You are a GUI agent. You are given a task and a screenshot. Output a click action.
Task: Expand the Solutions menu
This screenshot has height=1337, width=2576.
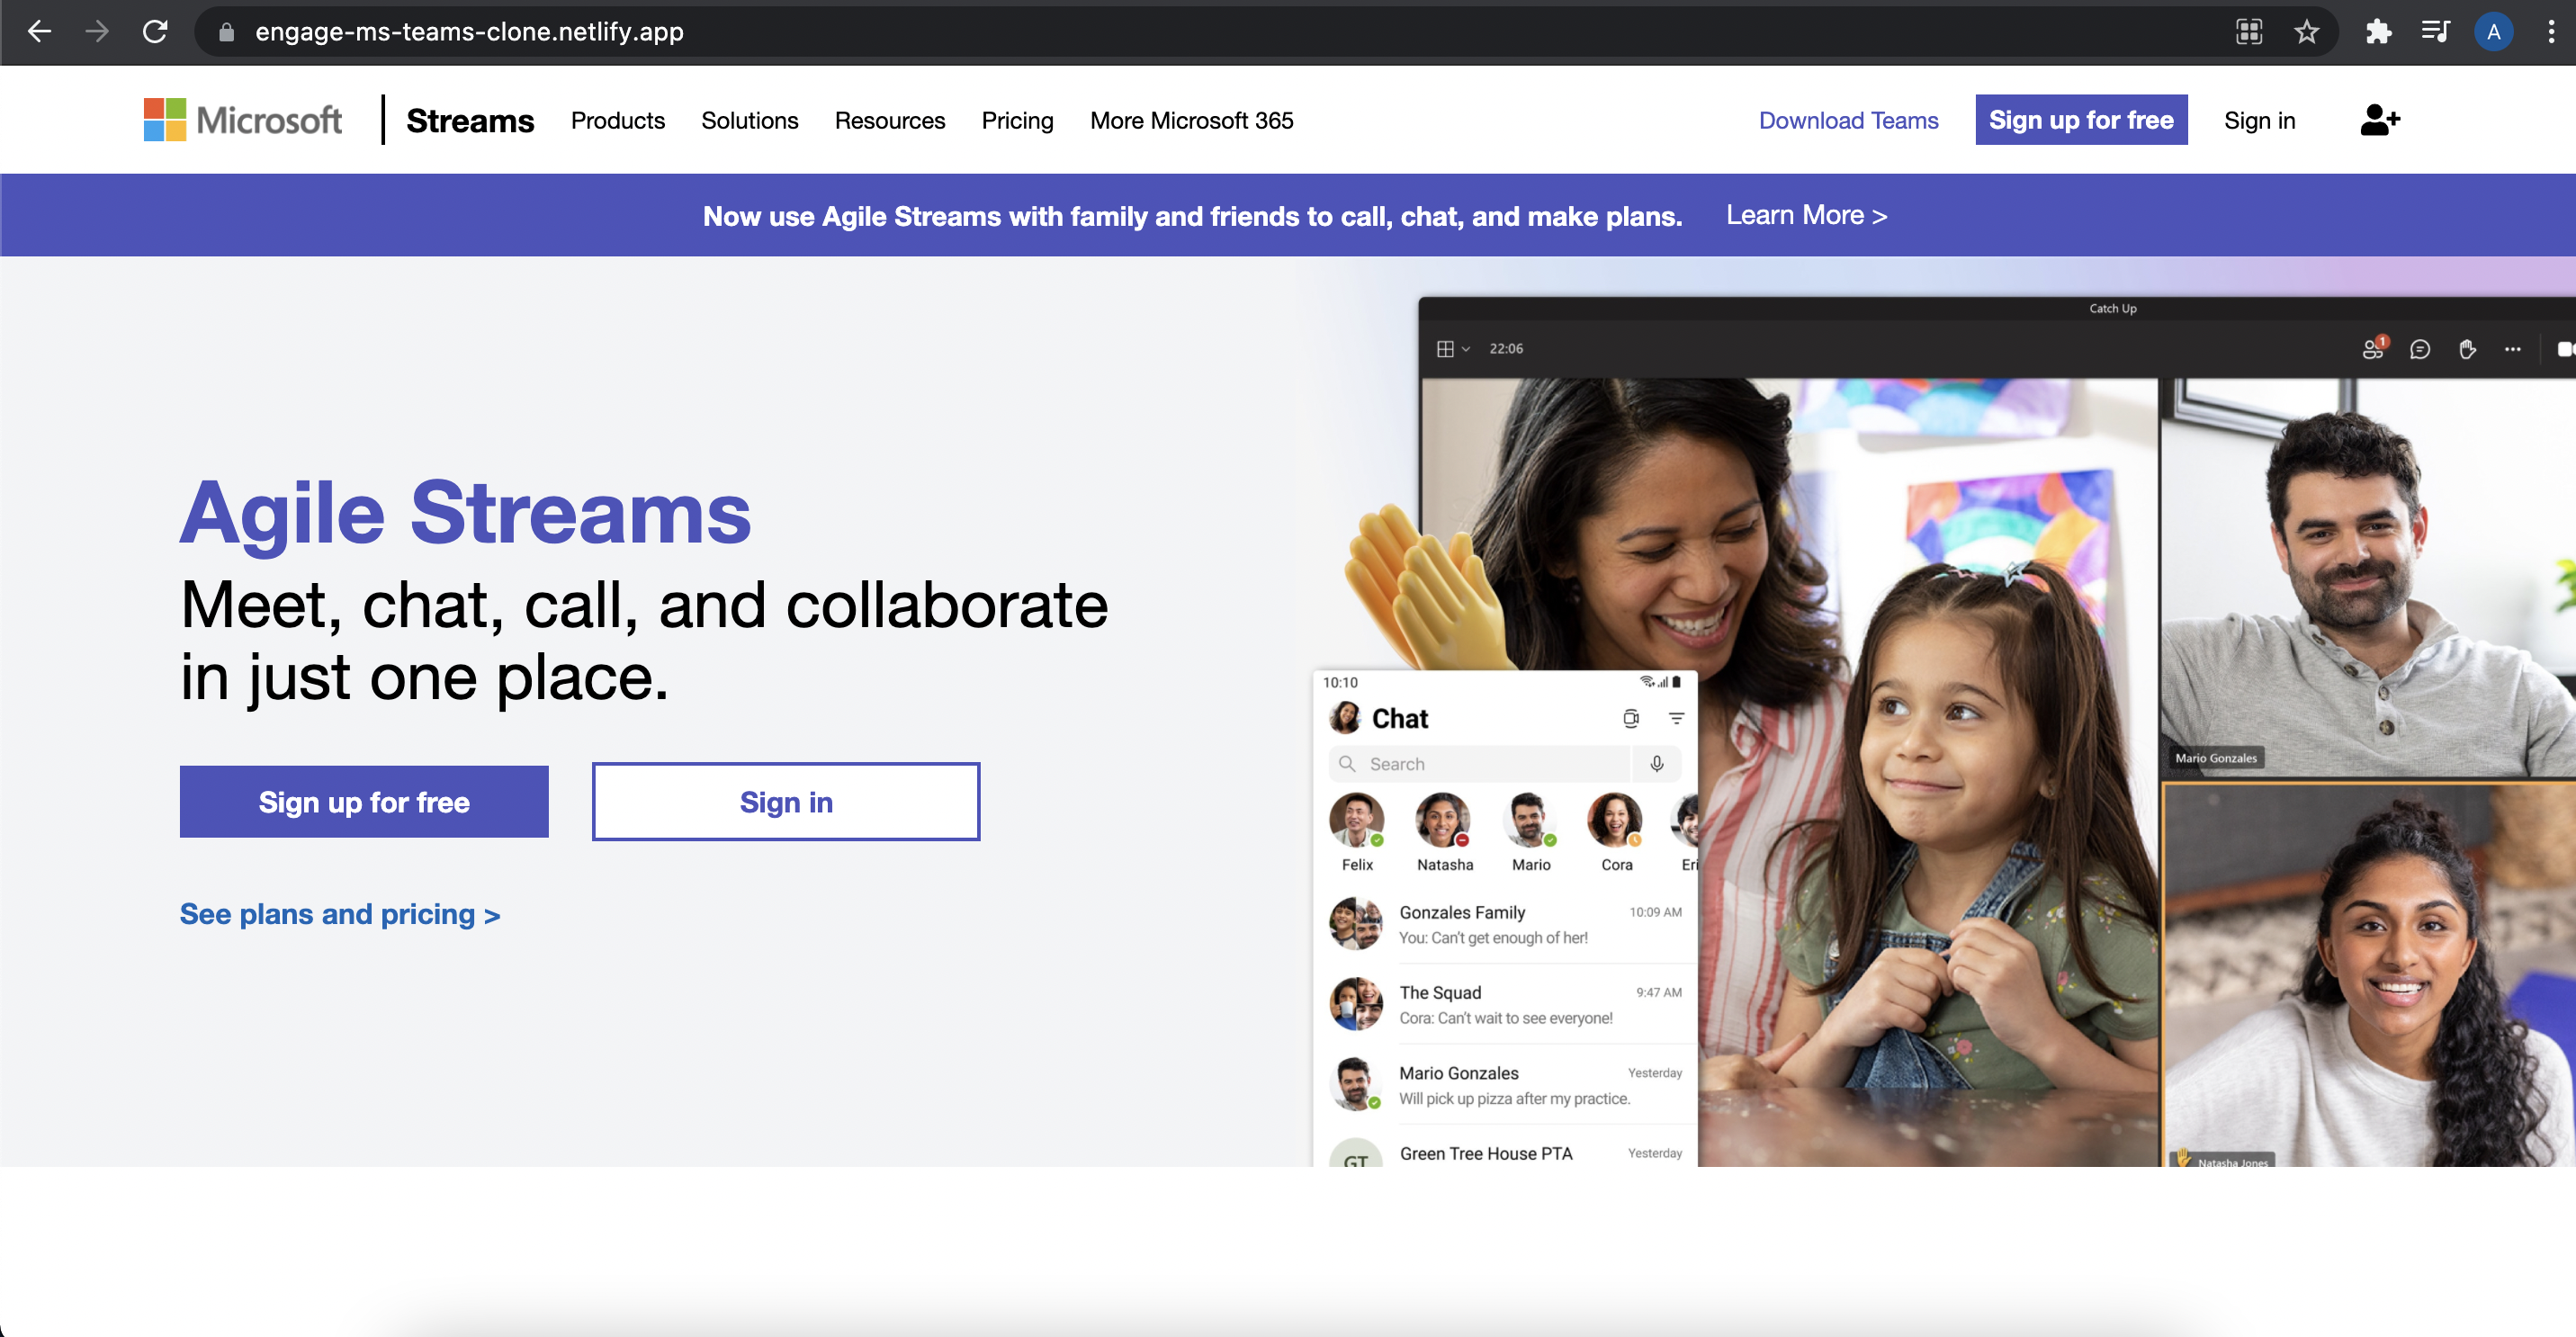pos(749,120)
